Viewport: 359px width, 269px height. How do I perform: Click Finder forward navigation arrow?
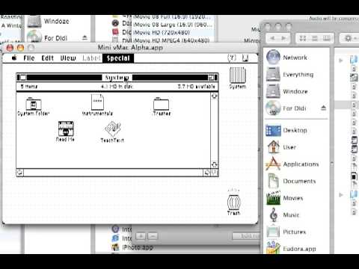[283, 38]
